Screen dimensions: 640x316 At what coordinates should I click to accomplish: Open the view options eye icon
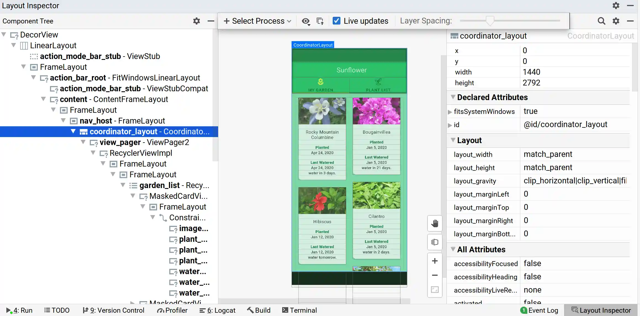point(306,21)
